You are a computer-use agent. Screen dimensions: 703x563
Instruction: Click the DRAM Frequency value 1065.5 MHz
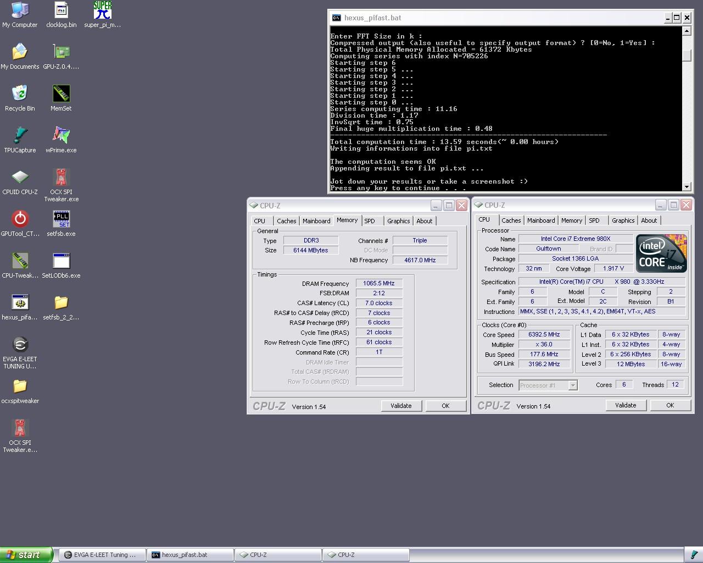coord(379,284)
